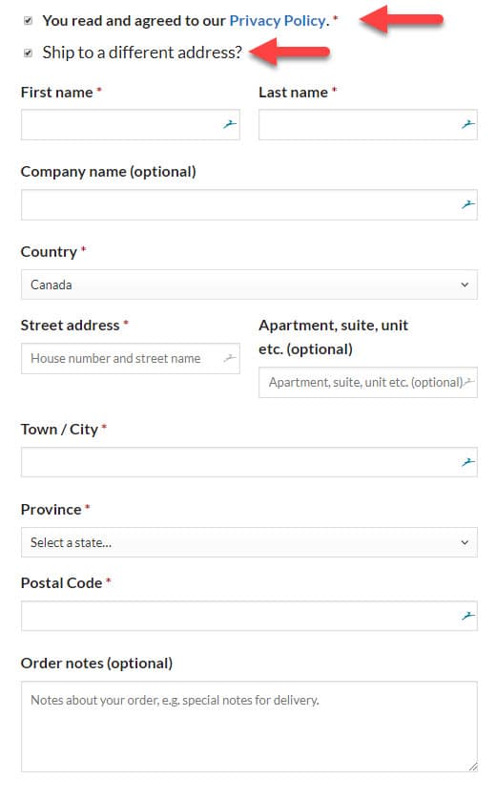Uncheck the Privacy Policy agreement checkbox
The image size is (496, 801).
(28, 20)
